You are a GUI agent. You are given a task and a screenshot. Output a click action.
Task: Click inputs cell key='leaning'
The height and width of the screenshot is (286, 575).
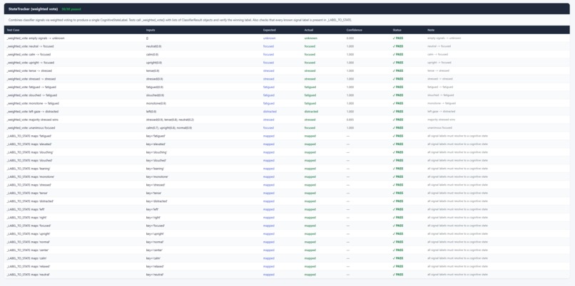(155, 169)
